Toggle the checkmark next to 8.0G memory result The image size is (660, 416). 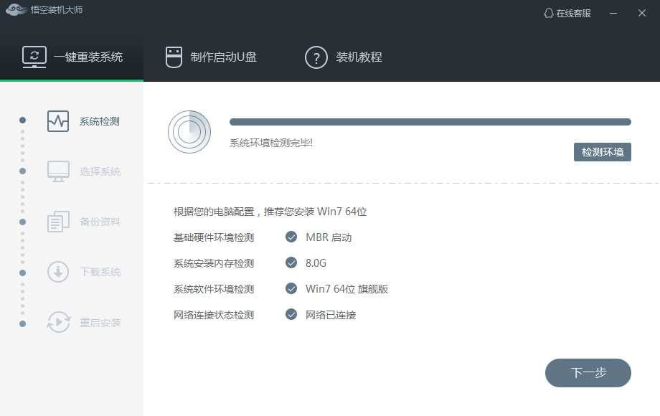click(x=291, y=263)
